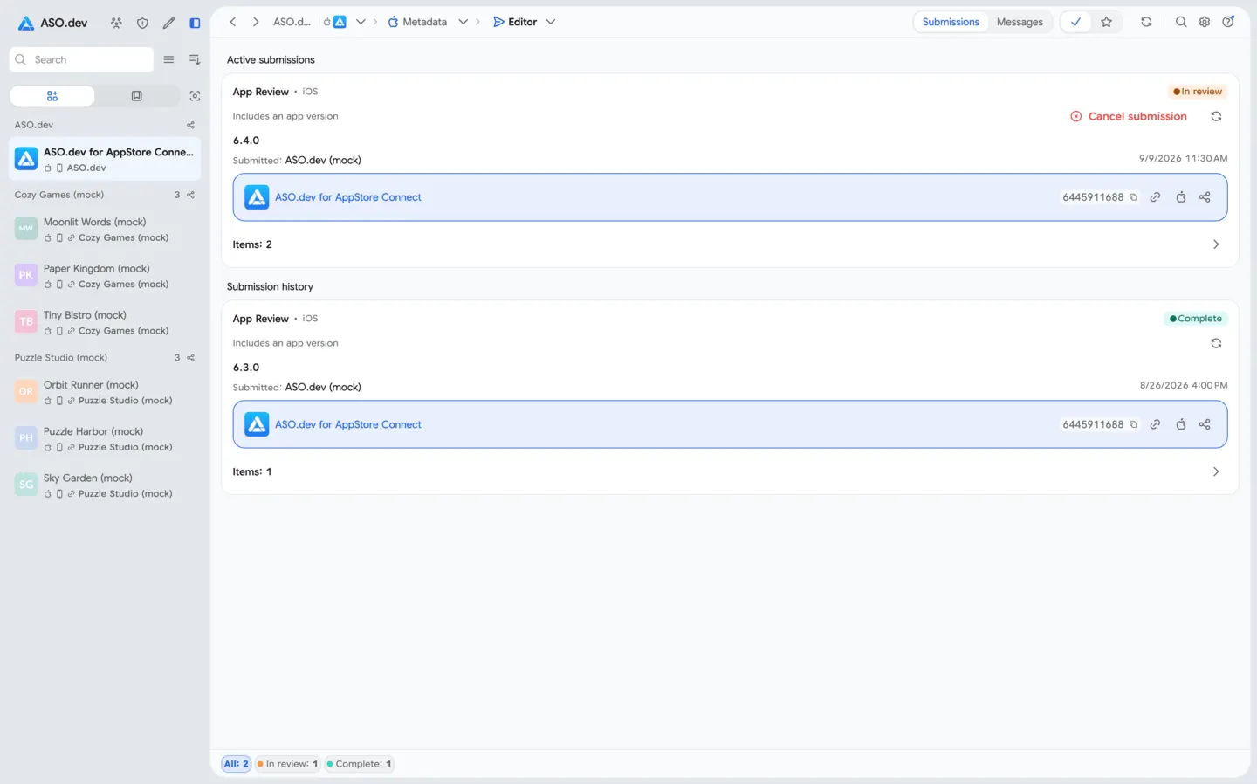The height and width of the screenshot is (784, 1257).
Task: Open the help question mark icon
Action: click(1228, 22)
